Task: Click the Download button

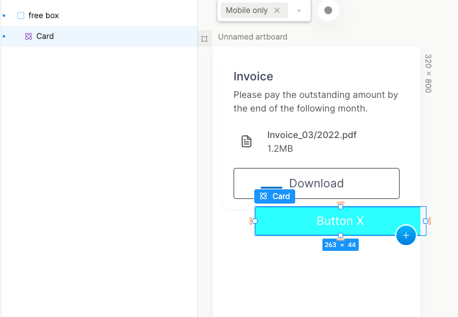Action: [x=316, y=183]
